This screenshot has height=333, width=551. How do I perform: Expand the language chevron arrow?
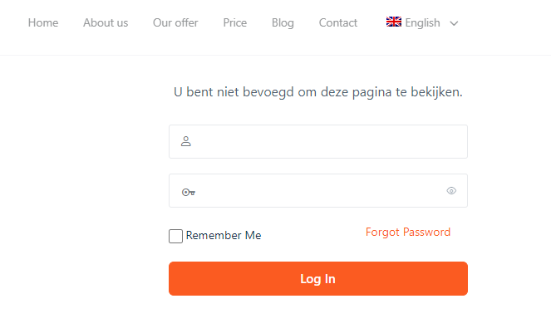[454, 23]
